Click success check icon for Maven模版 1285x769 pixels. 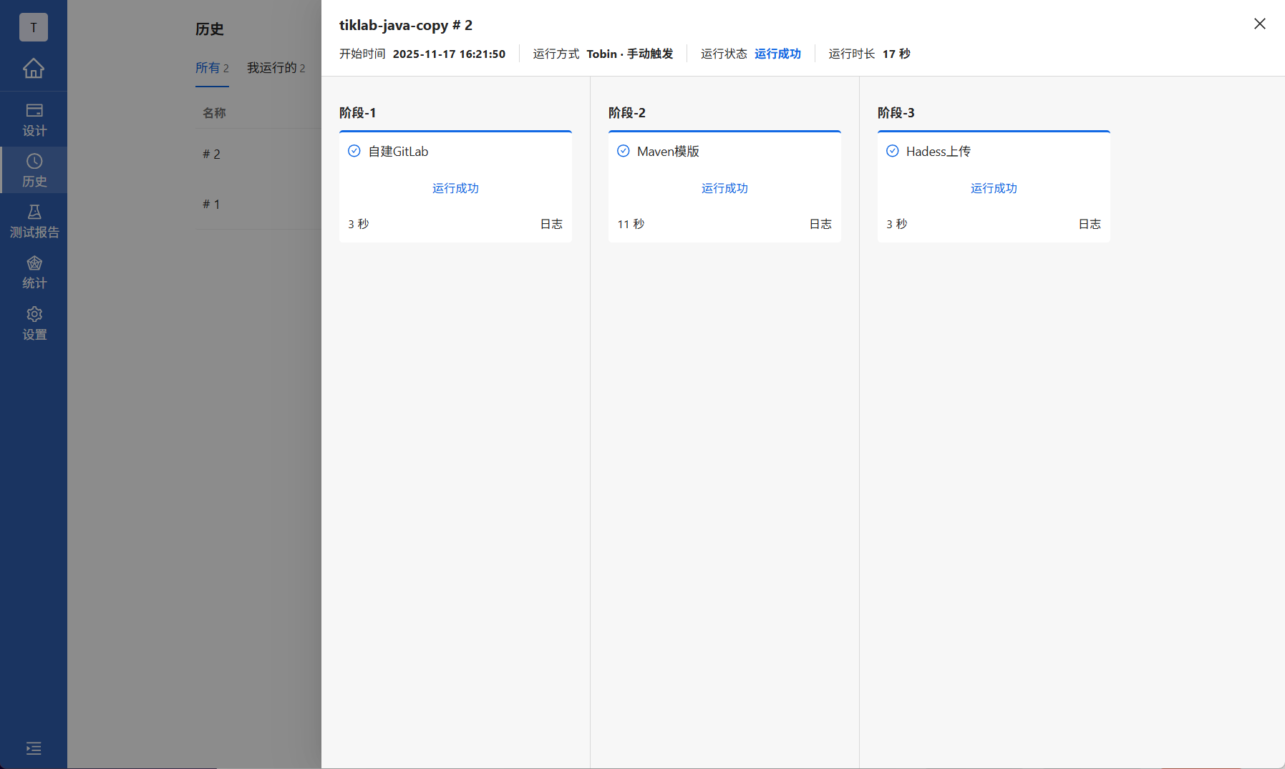pos(624,151)
